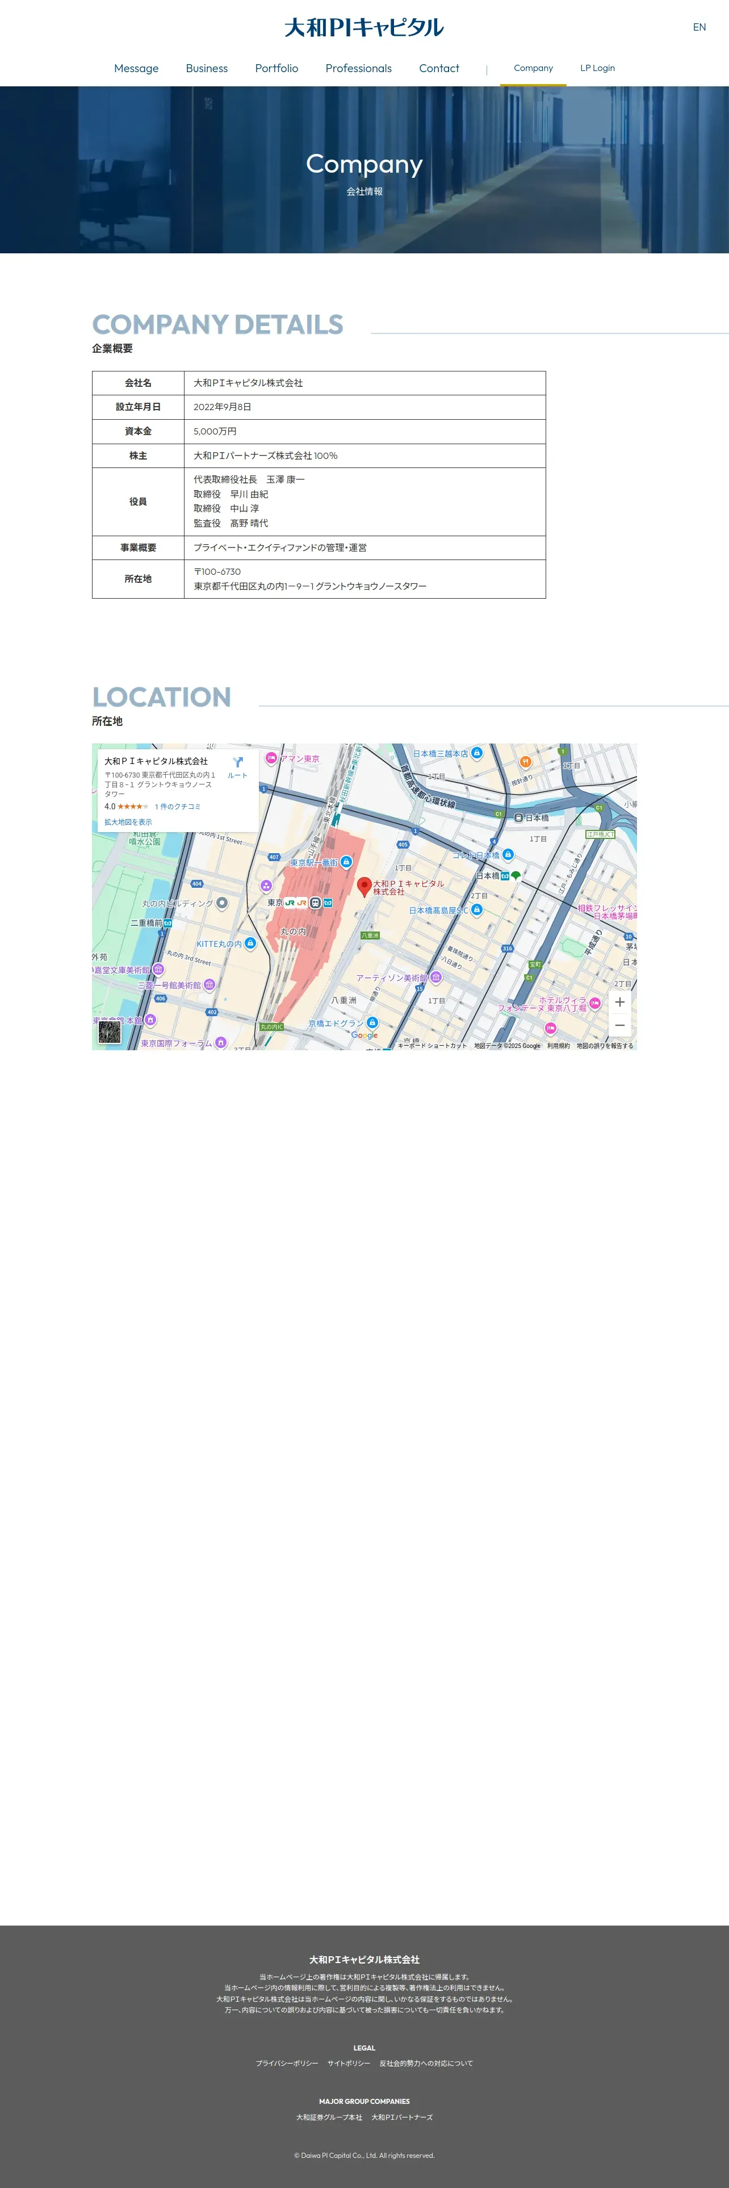Click the Google logo on the map
This screenshot has width=729, height=2188.
click(364, 1035)
